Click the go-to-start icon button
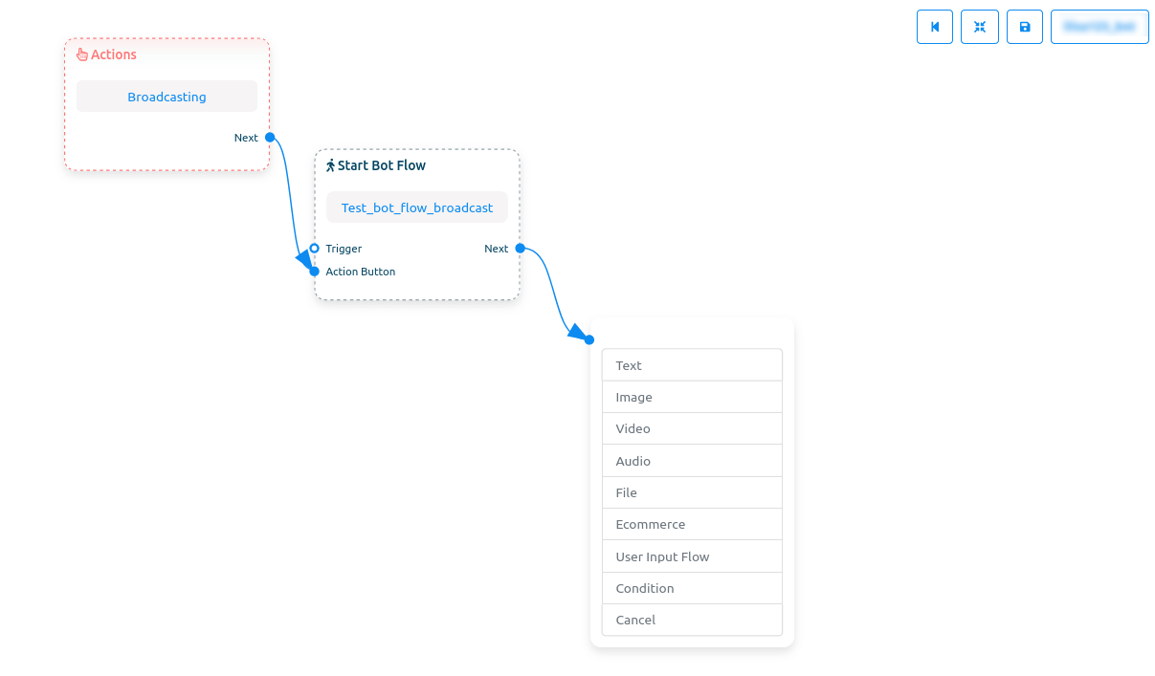The image size is (1155, 676). pos(935,27)
